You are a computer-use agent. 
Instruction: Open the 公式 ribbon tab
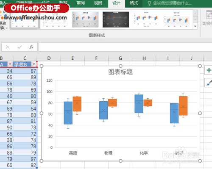pos(45,2)
